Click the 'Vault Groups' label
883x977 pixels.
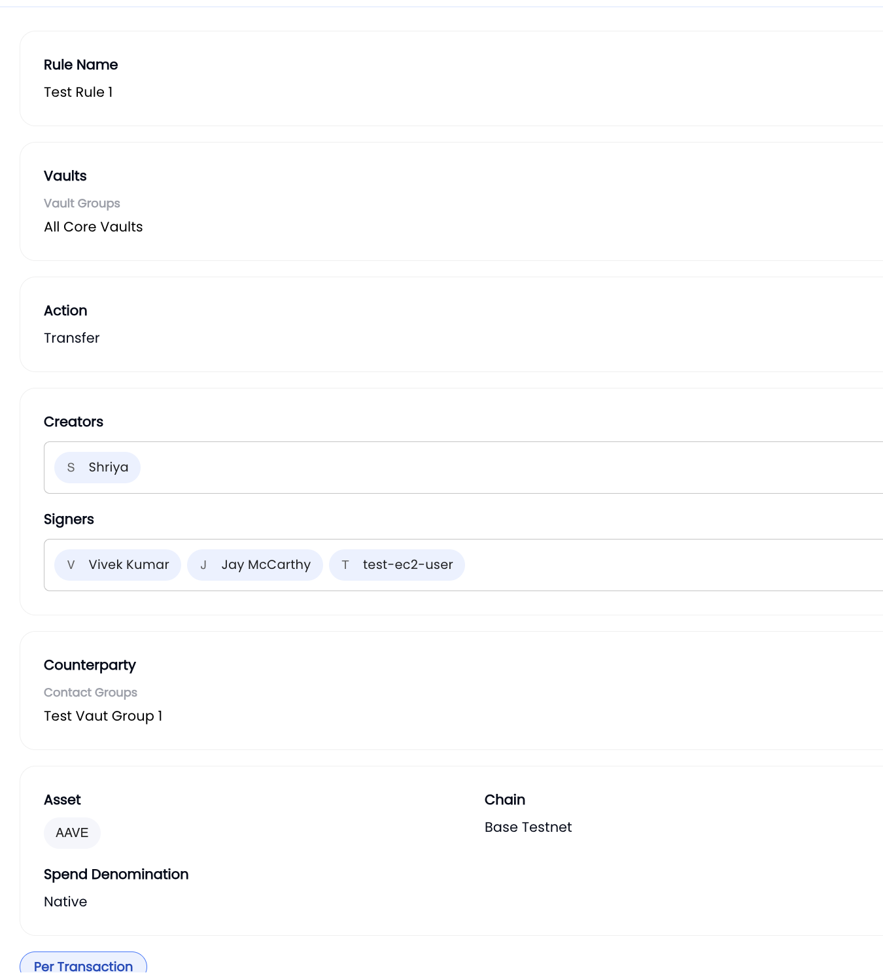pyautogui.click(x=82, y=203)
